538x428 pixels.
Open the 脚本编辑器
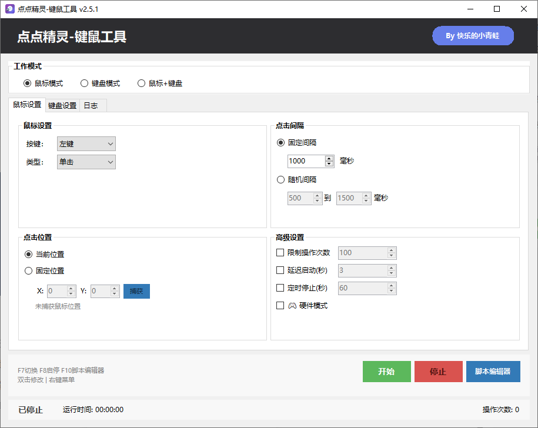point(493,372)
